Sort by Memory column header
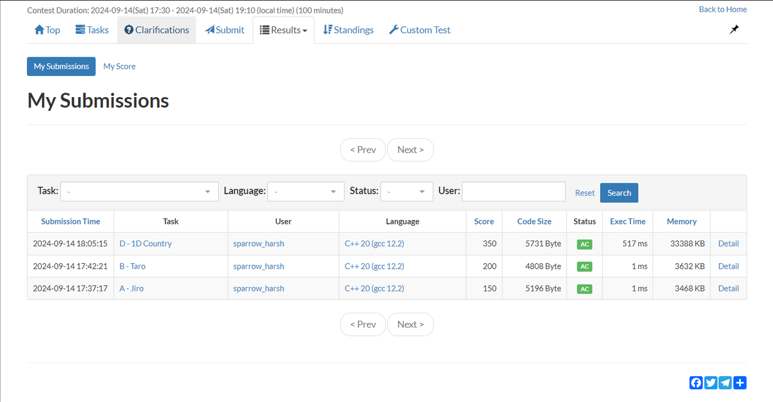This screenshot has width=773, height=402. pos(682,221)
